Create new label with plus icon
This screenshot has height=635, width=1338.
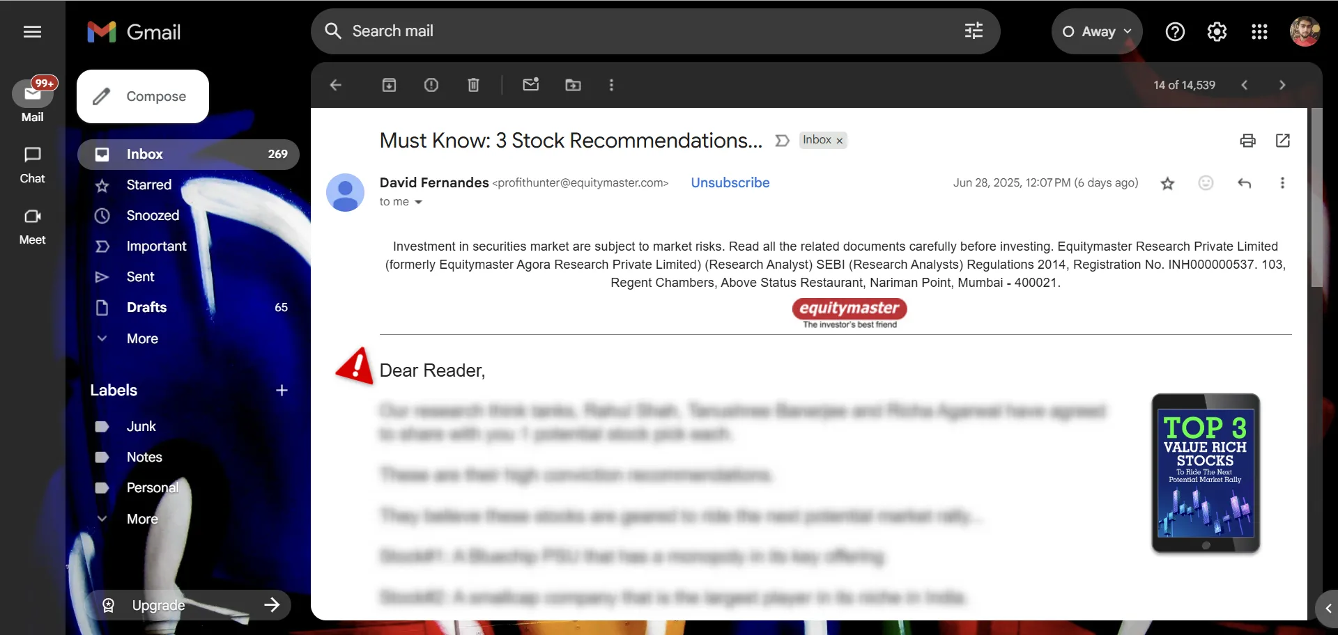click(x=282, y=390)
